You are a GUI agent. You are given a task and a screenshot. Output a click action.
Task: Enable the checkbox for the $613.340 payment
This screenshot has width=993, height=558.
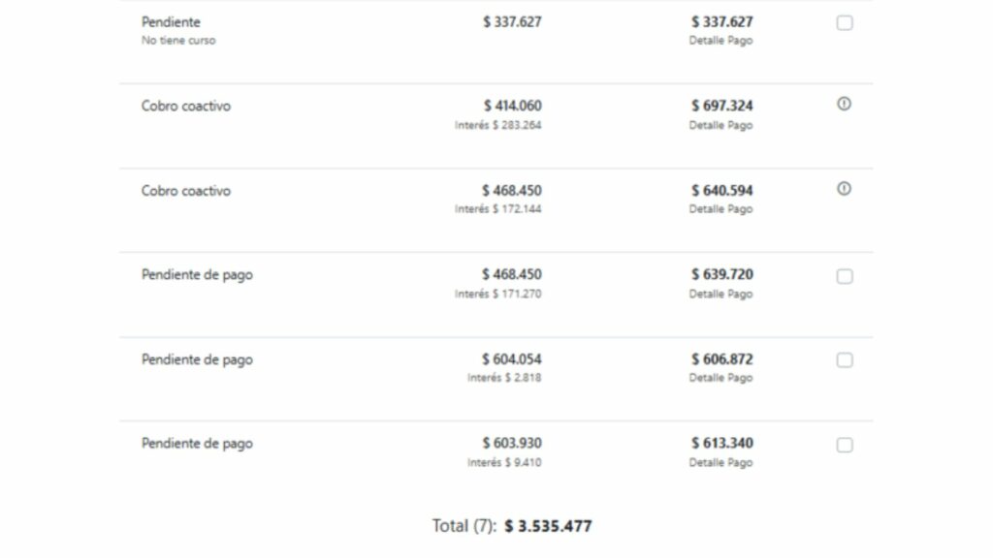(845, 445)
